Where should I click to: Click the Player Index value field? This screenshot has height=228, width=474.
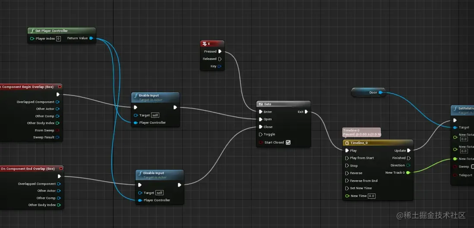click(58, 39)
